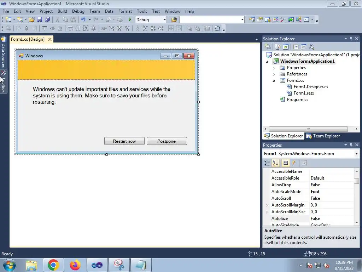Toggle auto-hide pin on Solution Explorer
The image size is (362, 272).
tap(351, 39)
